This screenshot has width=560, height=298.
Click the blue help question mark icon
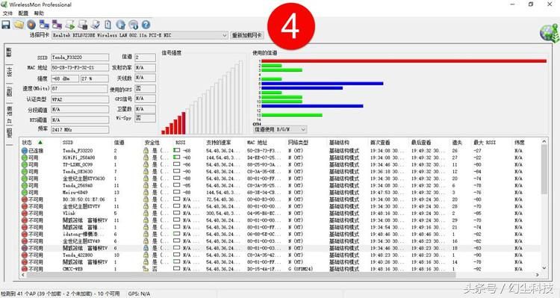tap(146, 25)
